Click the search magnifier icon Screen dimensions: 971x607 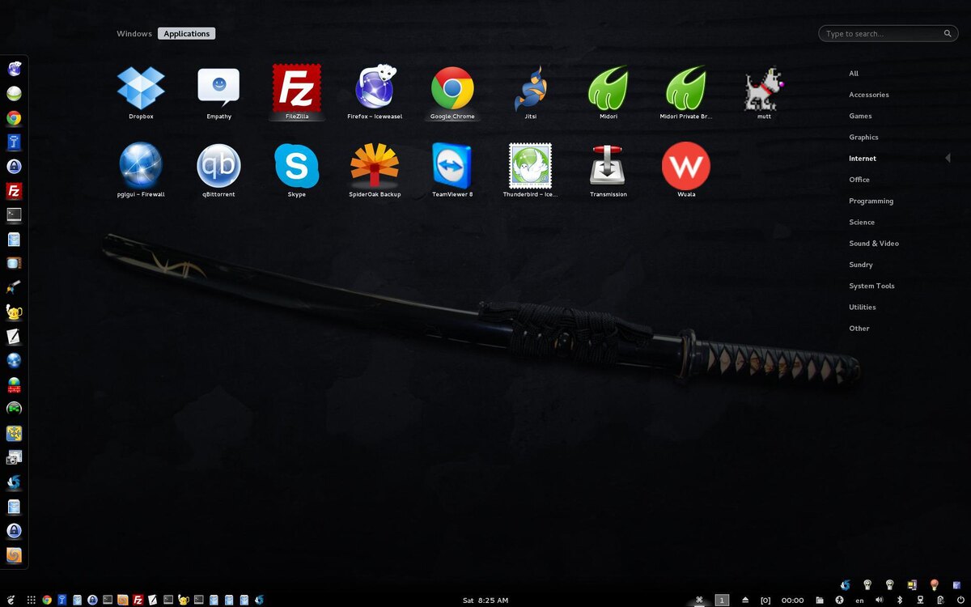tap(948, 34)
